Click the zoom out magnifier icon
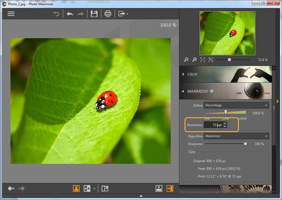The image size is (282, 200). pyautogui.click(x=186, y=60)
